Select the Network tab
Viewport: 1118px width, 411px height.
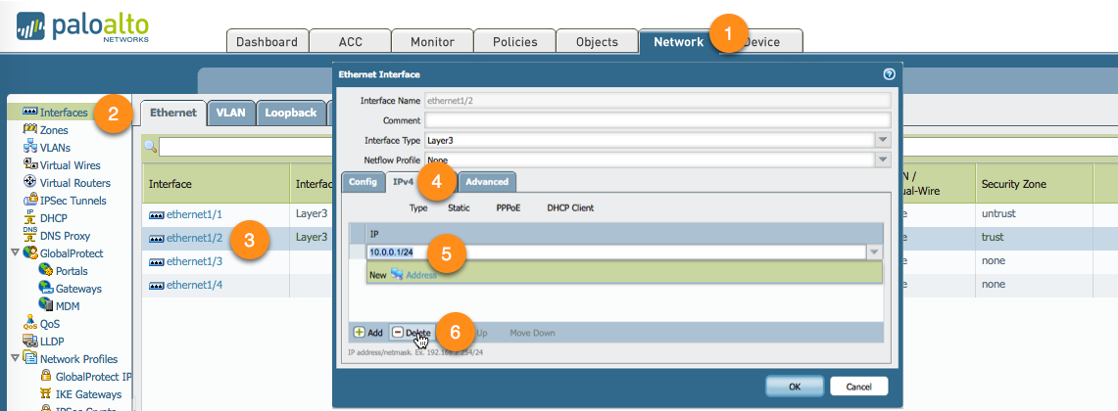[678, 41]
